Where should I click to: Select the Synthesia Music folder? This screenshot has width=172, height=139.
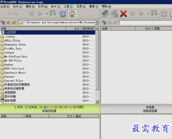[48, 73]
